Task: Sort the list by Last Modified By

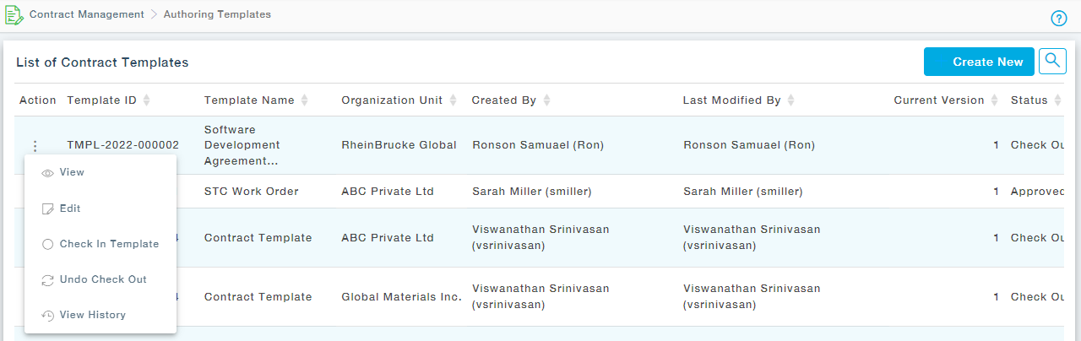Action: [x=791, y=100]
